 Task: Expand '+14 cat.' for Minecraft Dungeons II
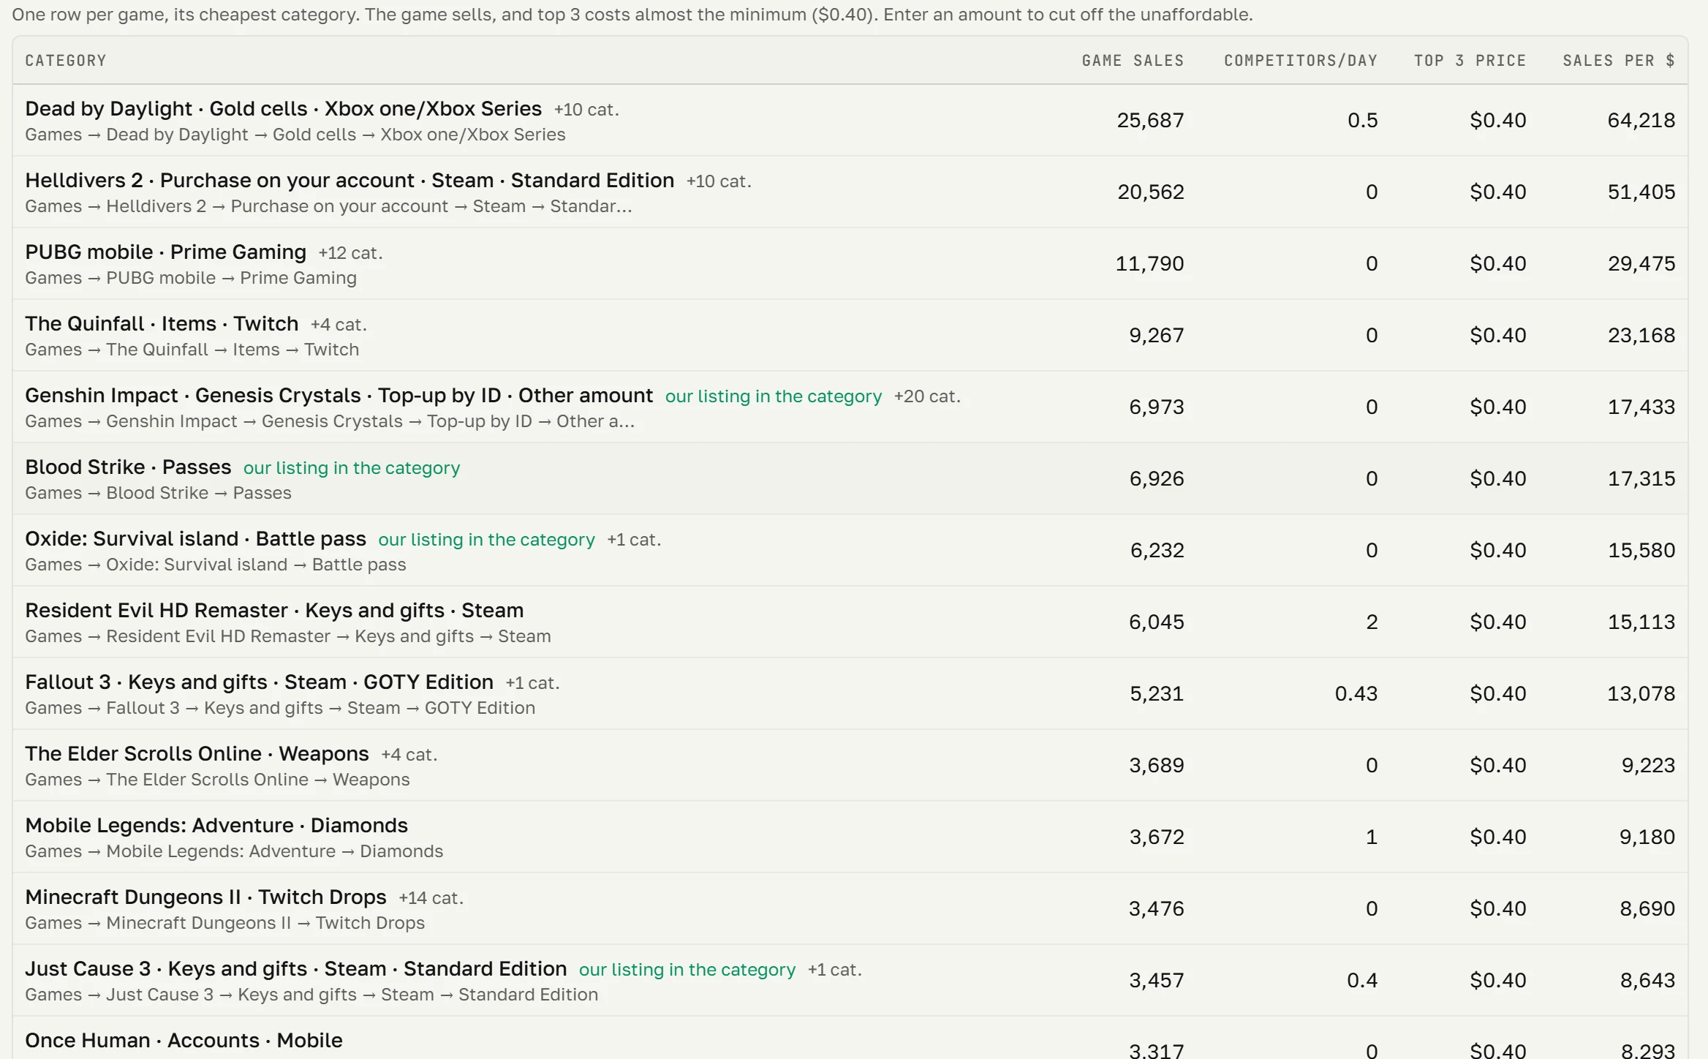pyautogui.click(x=431, y=898)
